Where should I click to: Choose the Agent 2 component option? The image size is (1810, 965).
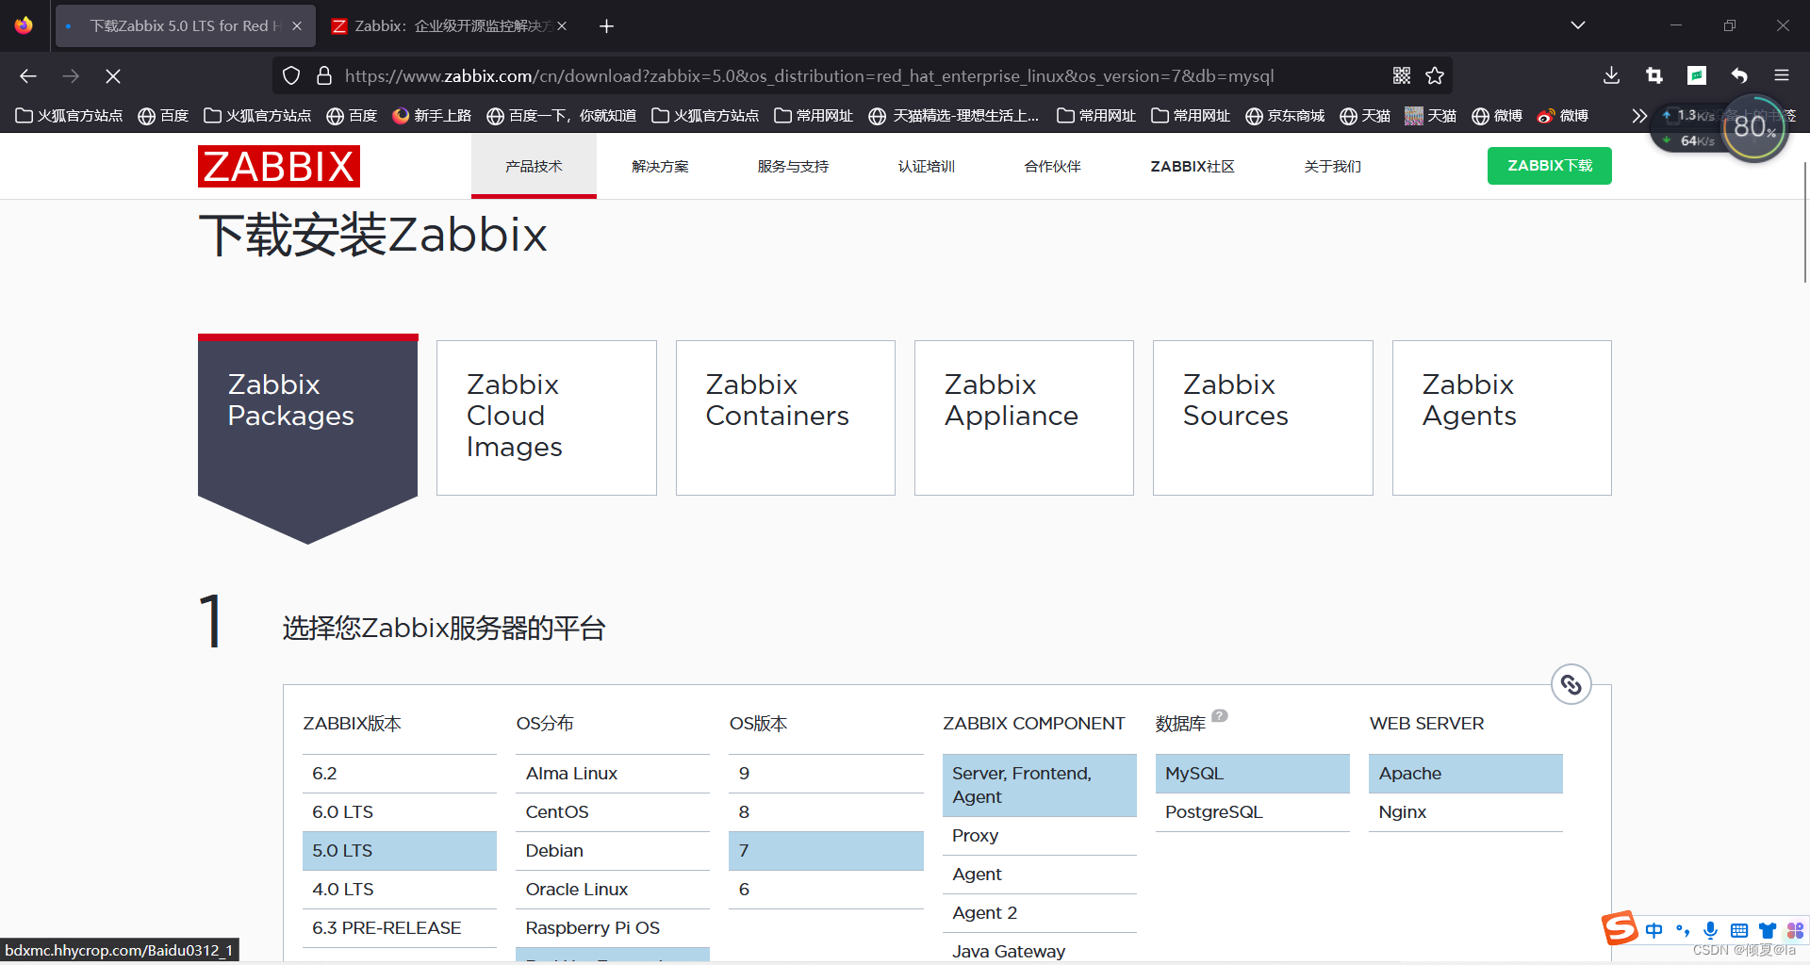(x=1040, y=913)
